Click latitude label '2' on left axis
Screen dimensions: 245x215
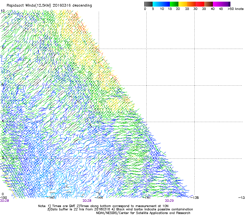[3, 157]
